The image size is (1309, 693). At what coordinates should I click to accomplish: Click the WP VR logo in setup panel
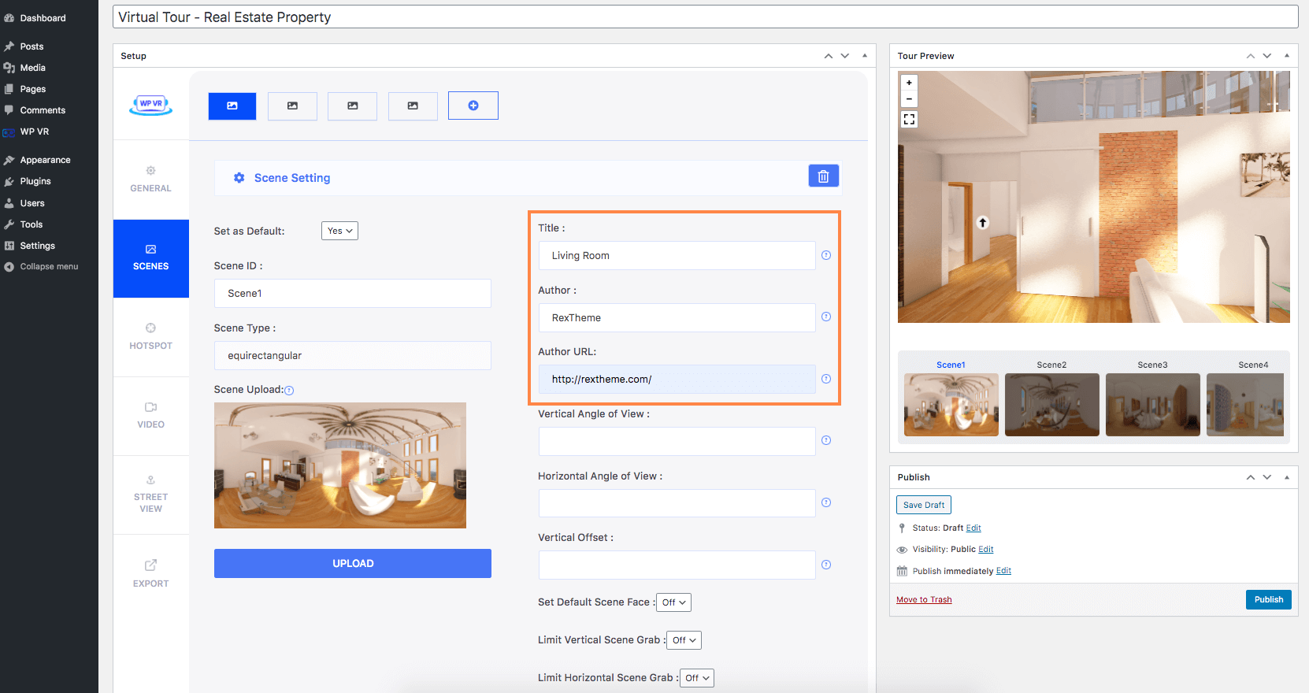click(x=150, y=105)
